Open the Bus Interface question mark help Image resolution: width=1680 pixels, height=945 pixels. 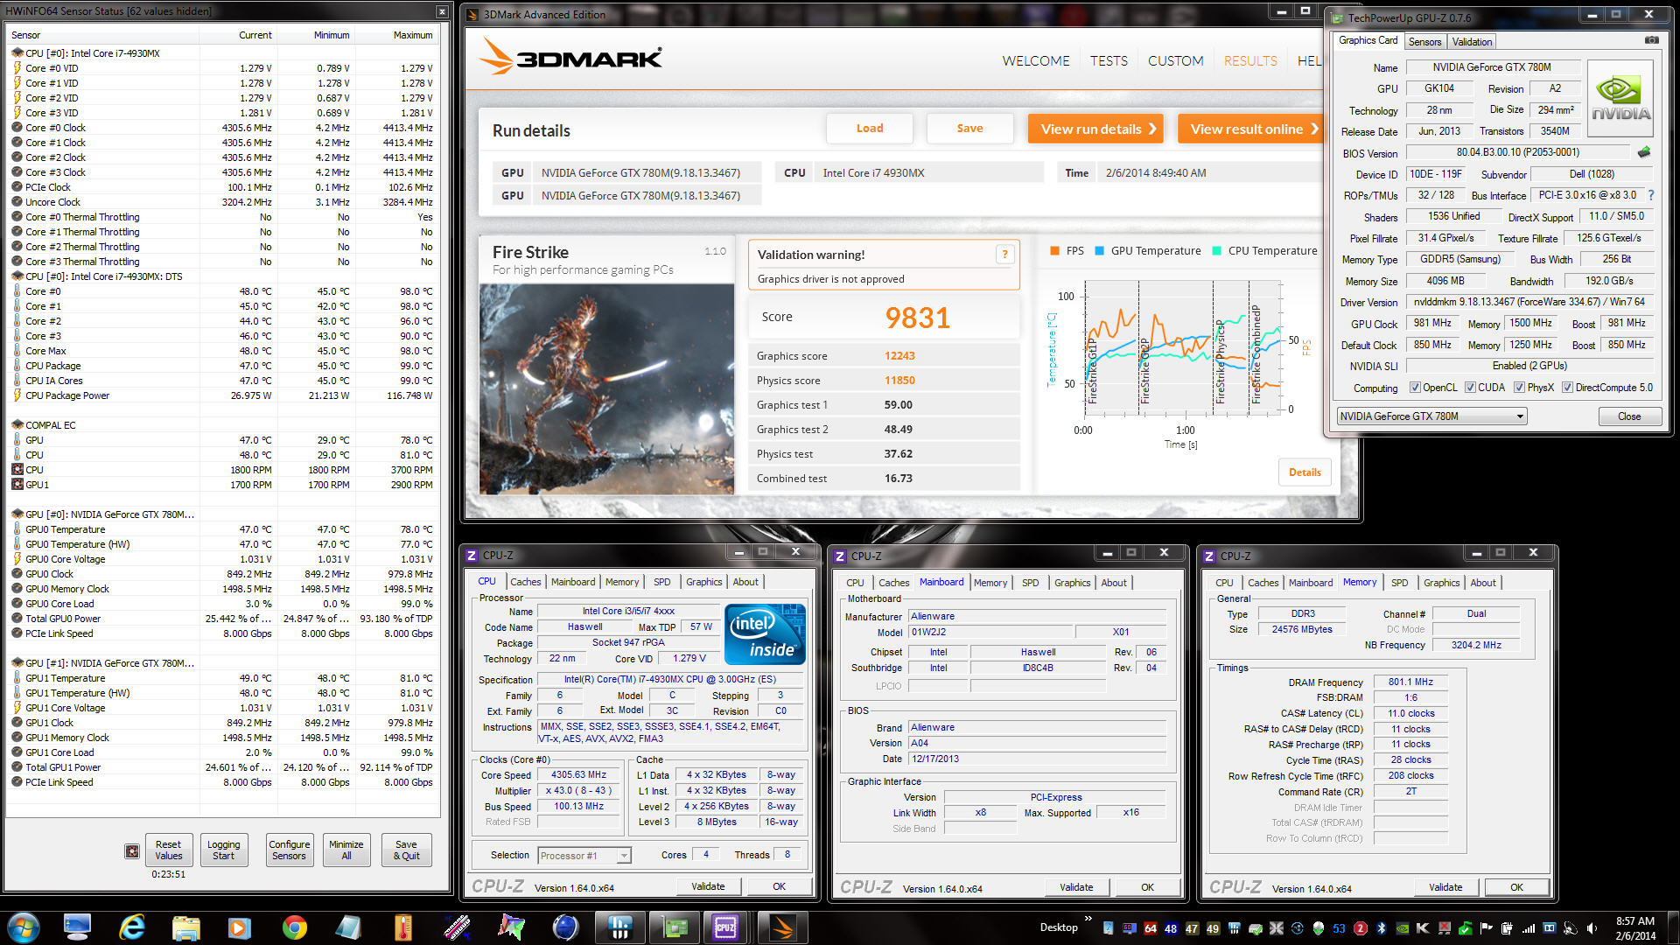tap(1651, 195)
